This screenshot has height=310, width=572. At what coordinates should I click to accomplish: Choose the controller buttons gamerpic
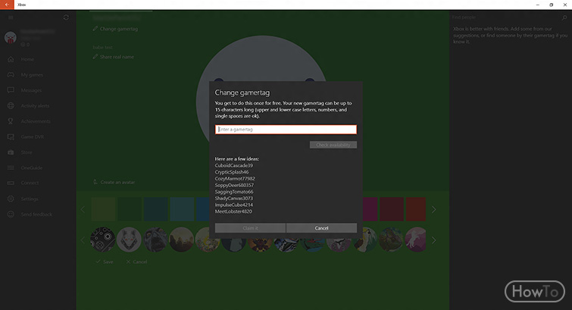coord(103,240)
